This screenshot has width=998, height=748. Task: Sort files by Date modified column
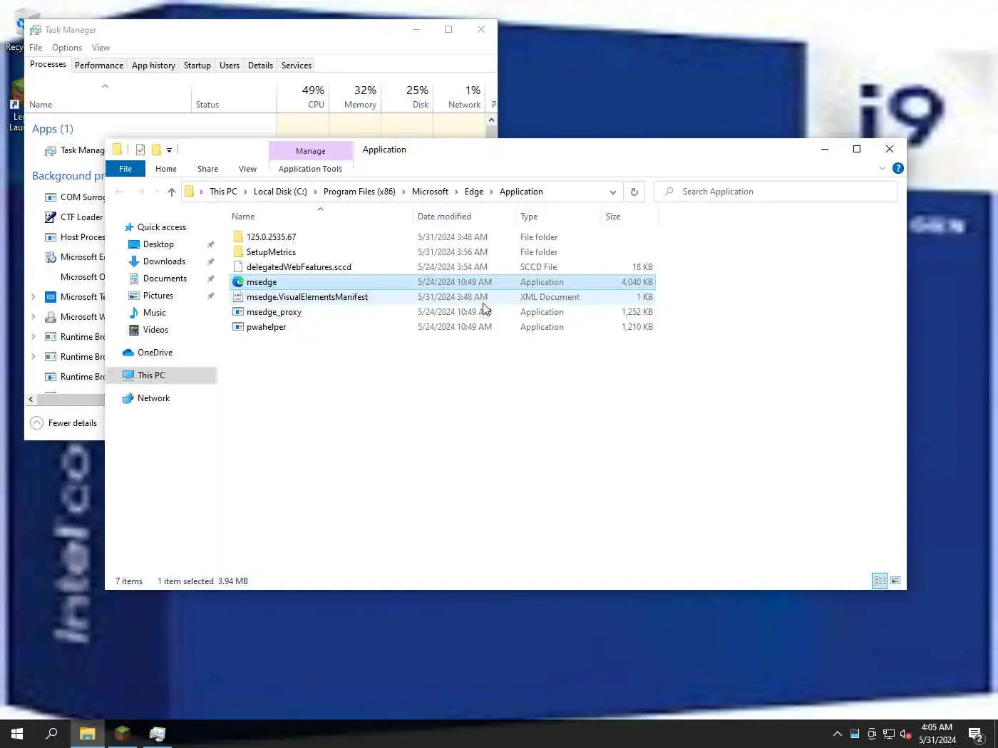463,217
